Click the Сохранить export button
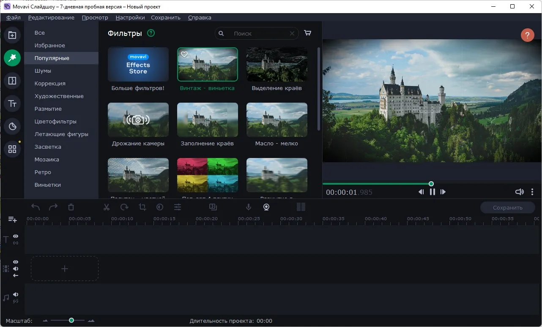This screenshot has height=327, width=542. [508, 207]
